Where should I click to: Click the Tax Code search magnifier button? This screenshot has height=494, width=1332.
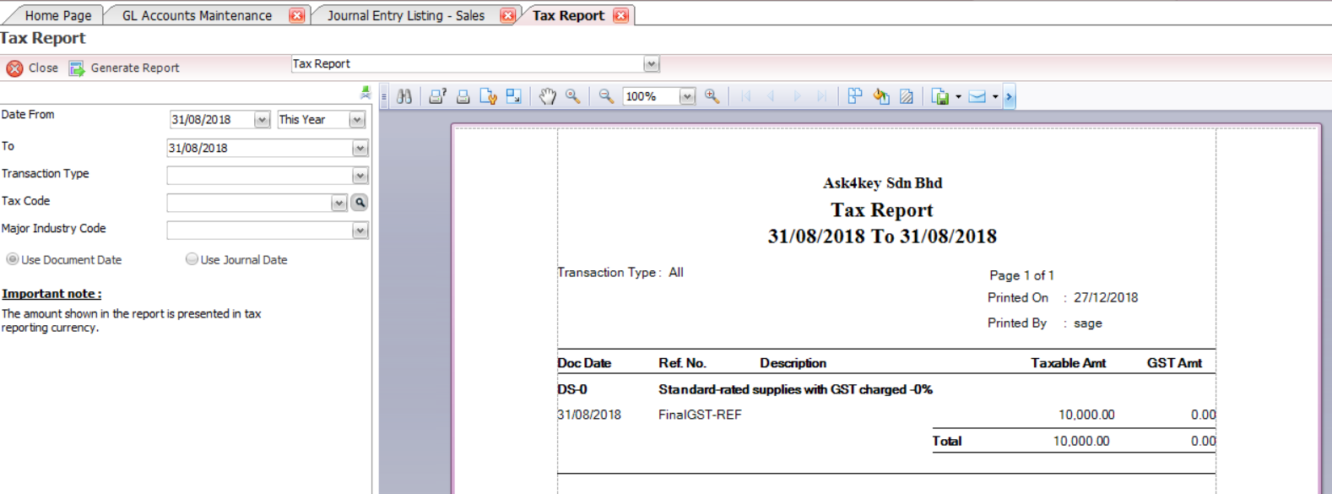click(360, 203)
